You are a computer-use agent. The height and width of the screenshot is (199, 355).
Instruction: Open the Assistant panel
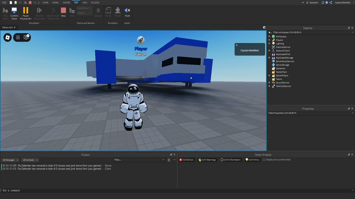pos(312,3)
